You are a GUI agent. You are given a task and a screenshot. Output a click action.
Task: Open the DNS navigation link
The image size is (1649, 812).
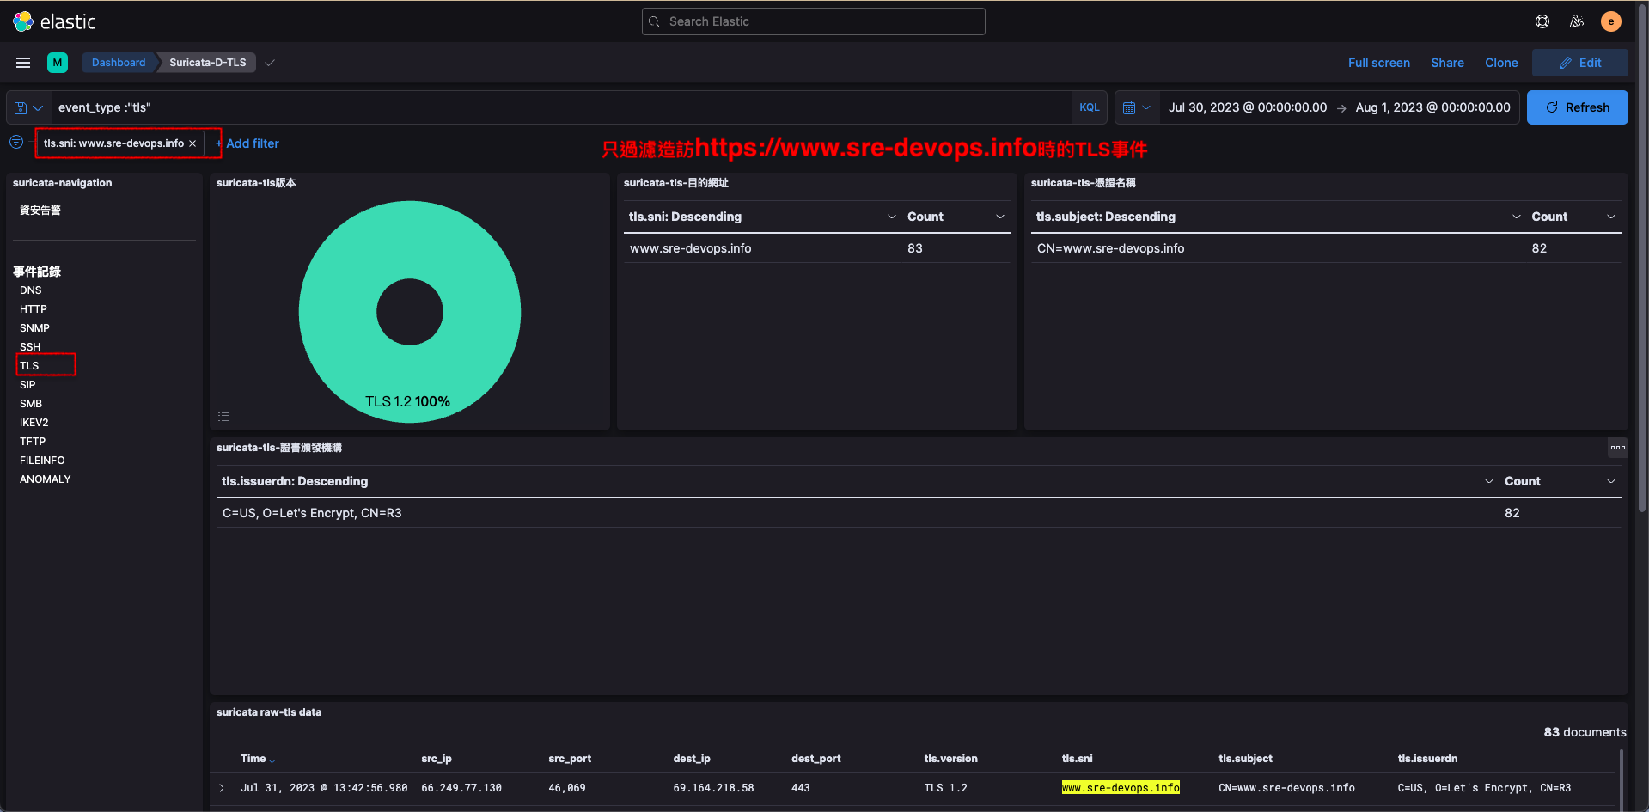pos(31,290)
